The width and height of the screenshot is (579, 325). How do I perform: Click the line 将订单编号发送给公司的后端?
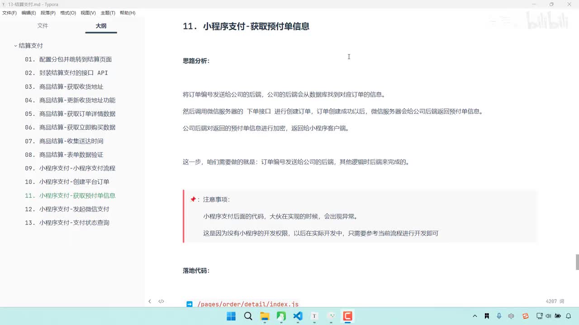[284, 94]
